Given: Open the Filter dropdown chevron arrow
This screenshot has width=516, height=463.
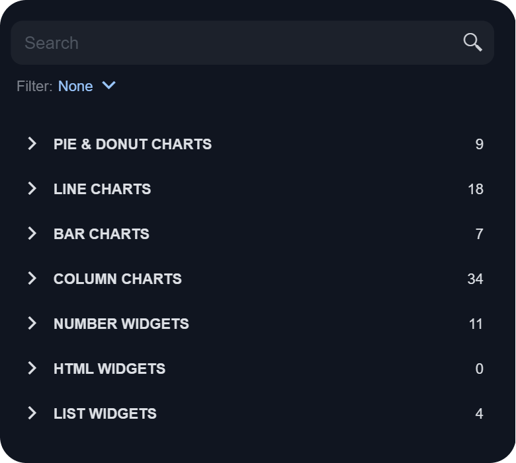Looking at the screenshot, I should pos(109,85).
